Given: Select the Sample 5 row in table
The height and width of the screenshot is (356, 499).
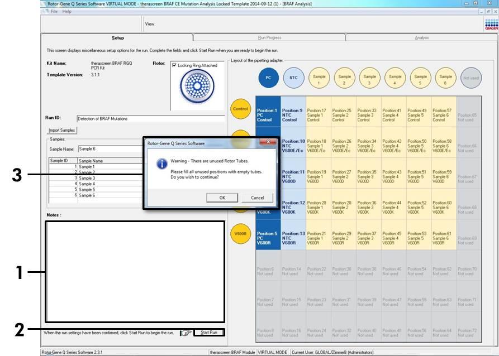Looking at the screenshot, I should pos(96,190).
